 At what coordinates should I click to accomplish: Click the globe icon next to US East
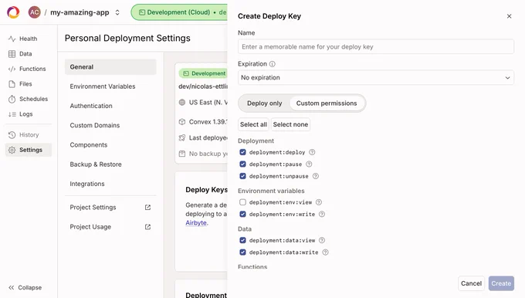(182, 103)
